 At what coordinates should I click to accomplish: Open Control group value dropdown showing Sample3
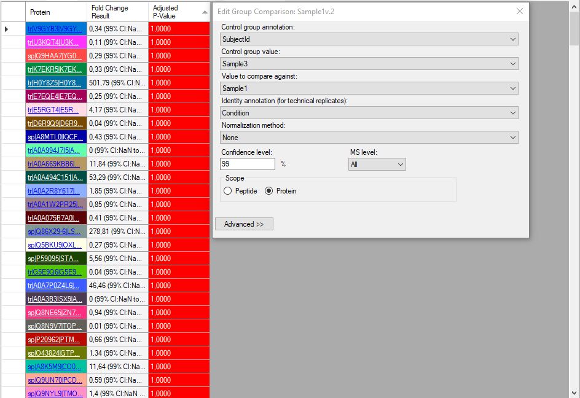tap(369, 64)
